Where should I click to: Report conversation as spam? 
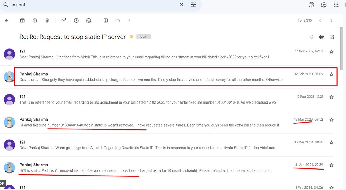pyautogui.click(x=35, y=20)
